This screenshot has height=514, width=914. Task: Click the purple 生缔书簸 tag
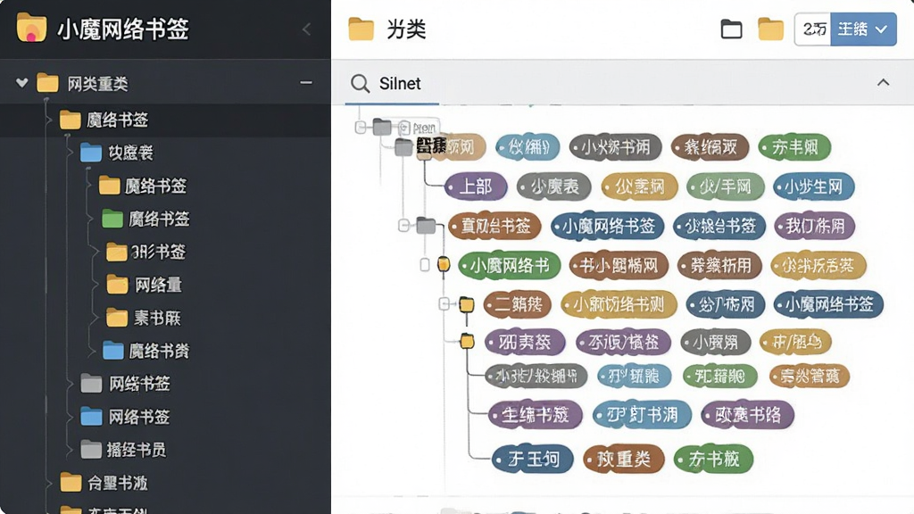(x=535, y=415)
